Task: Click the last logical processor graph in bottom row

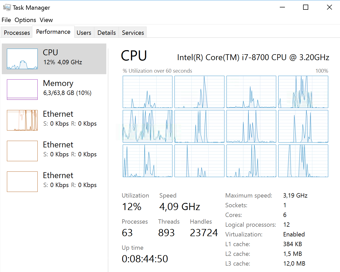Action: pyautogui.click(x=303, y=161)
